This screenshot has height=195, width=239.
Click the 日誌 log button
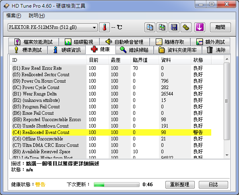coord(213,185)
